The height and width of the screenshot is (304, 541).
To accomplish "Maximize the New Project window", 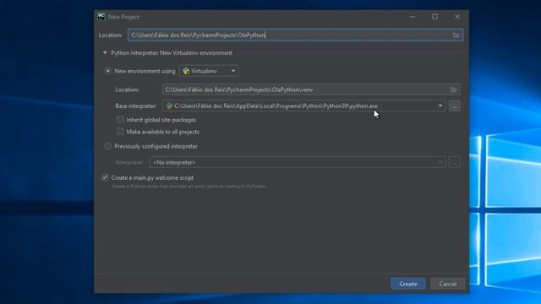I will [x=435, y=17].
